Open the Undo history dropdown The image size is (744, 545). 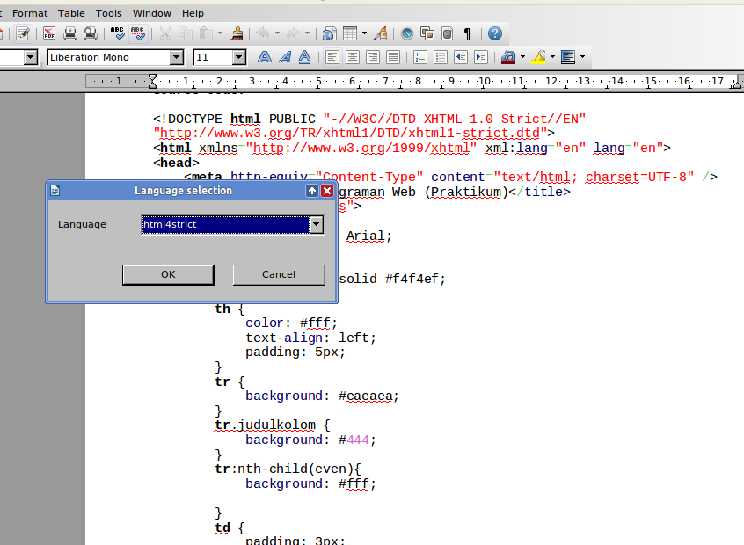[x=277, y=33]
